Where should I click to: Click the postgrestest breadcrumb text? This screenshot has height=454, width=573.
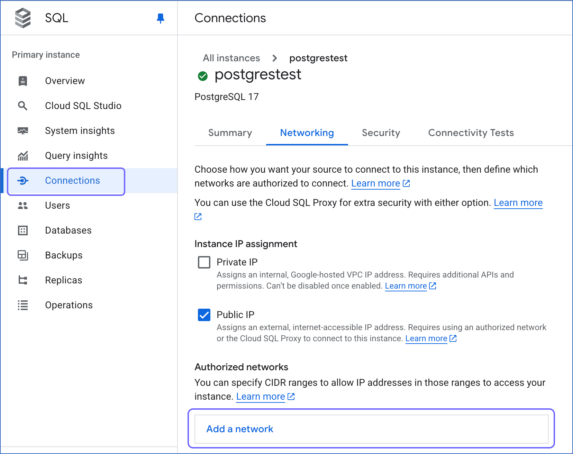(x=318, y=58)
